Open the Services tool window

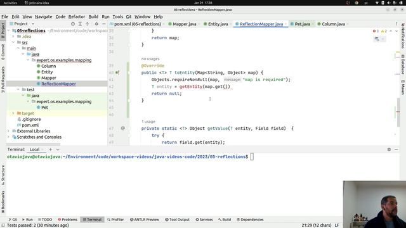204,220
